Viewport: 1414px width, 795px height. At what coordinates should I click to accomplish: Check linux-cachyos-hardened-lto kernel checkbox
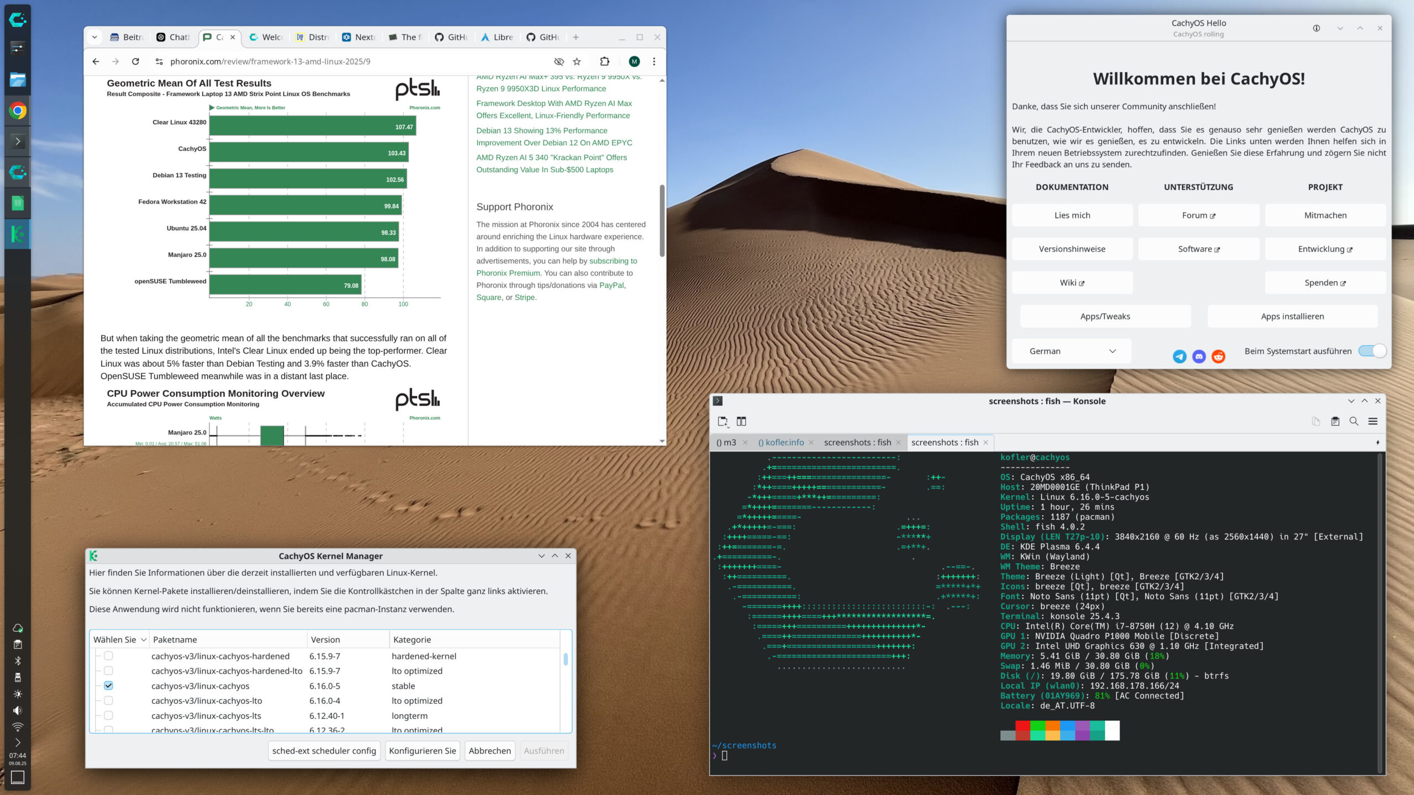108,671
